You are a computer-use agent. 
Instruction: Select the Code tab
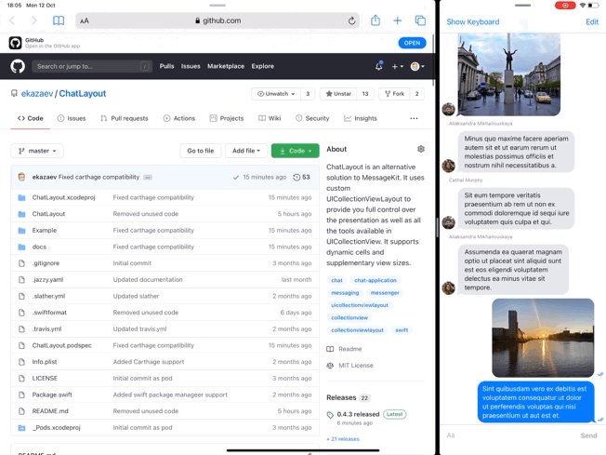(x=30, y=118)
